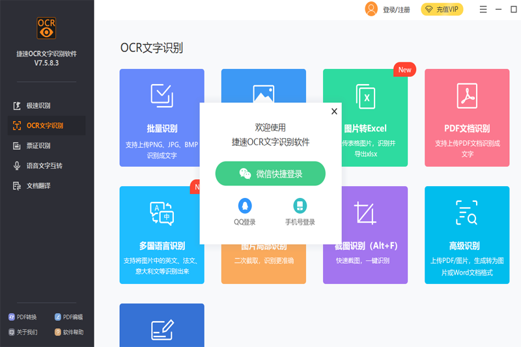Go to 文档翻译 in the sidebar
This screenshot has height=347, width=521.
[38, 186]
